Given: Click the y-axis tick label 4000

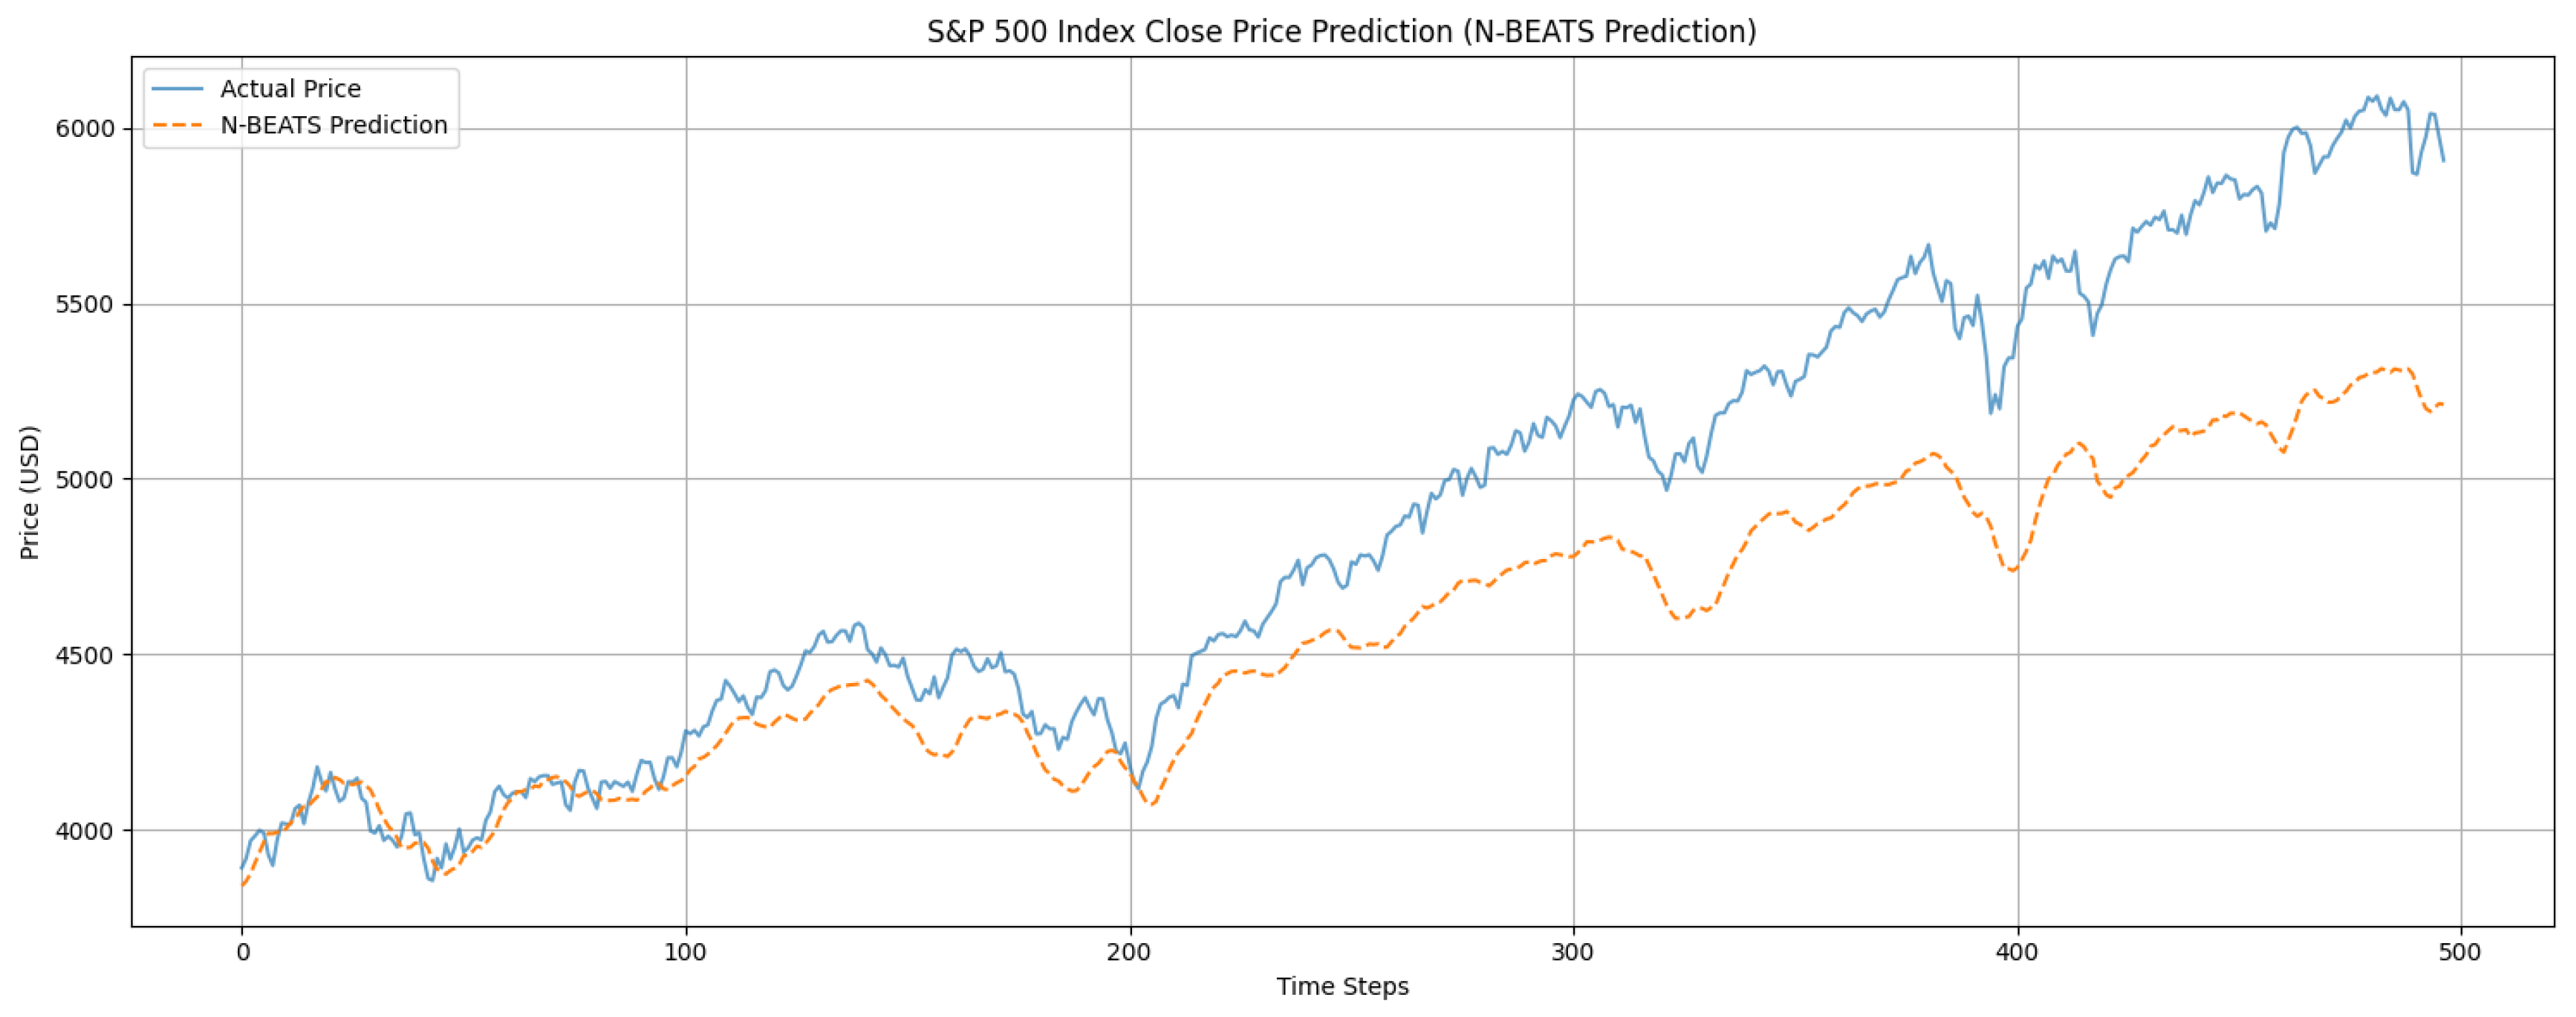Looking at the screenshot, I should coord(86,831).
